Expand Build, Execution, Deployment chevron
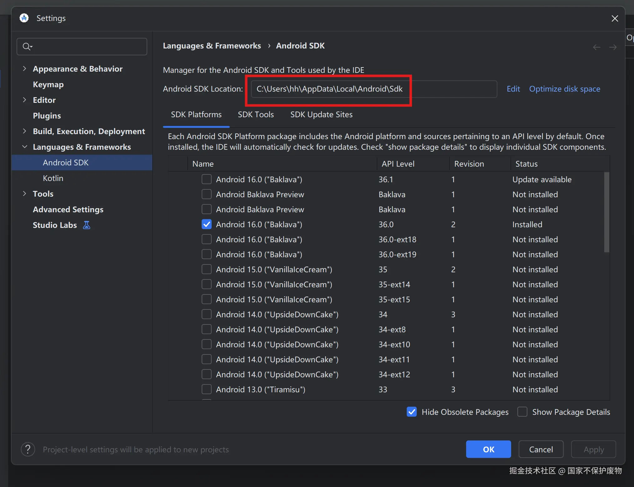The image size is (634, 487). tap(24, 131)
